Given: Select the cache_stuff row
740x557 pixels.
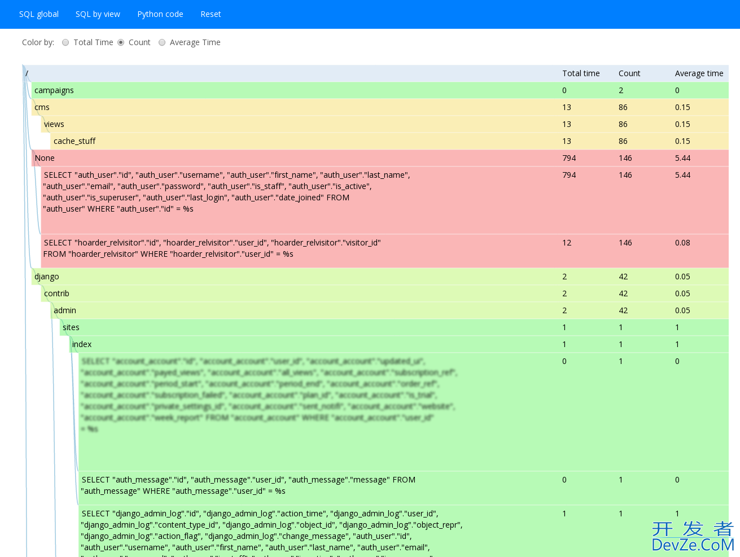Looking at the screenshot, I should [x=389, y=141].
